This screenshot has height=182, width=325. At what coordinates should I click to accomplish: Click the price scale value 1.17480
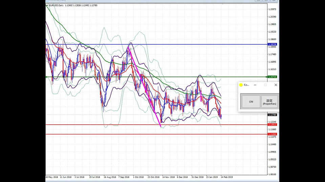(272, 54)
